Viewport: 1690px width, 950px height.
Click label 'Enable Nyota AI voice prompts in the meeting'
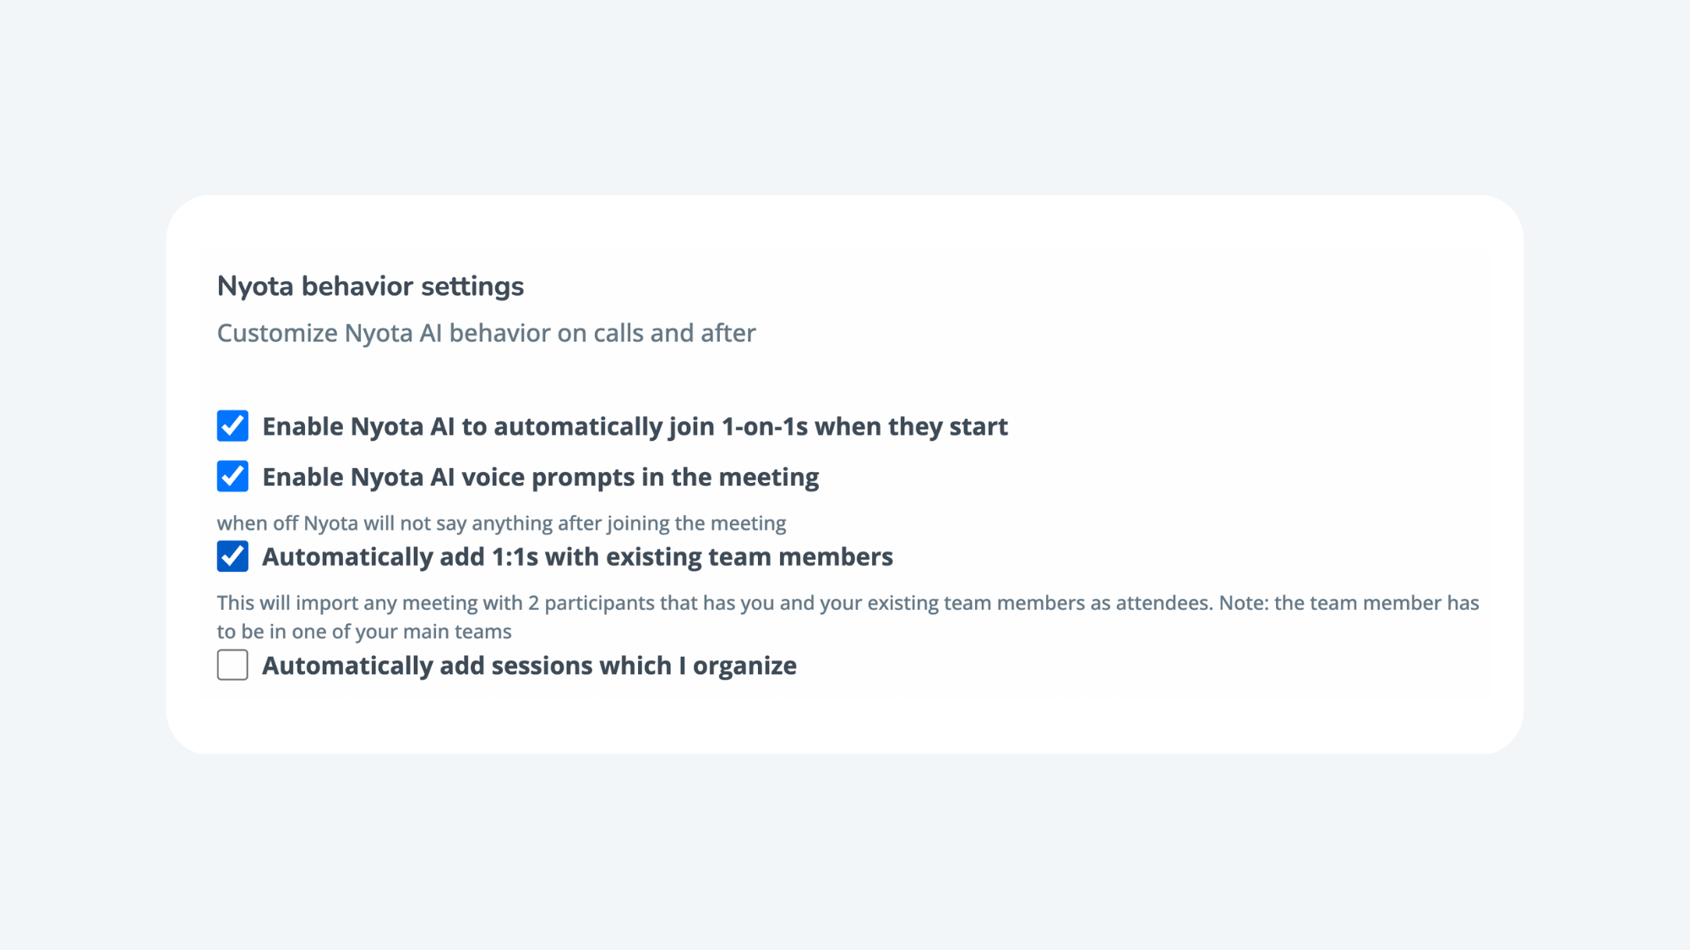coord(540,476)
